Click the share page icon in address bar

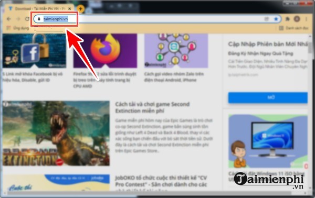tap(266, 19)
